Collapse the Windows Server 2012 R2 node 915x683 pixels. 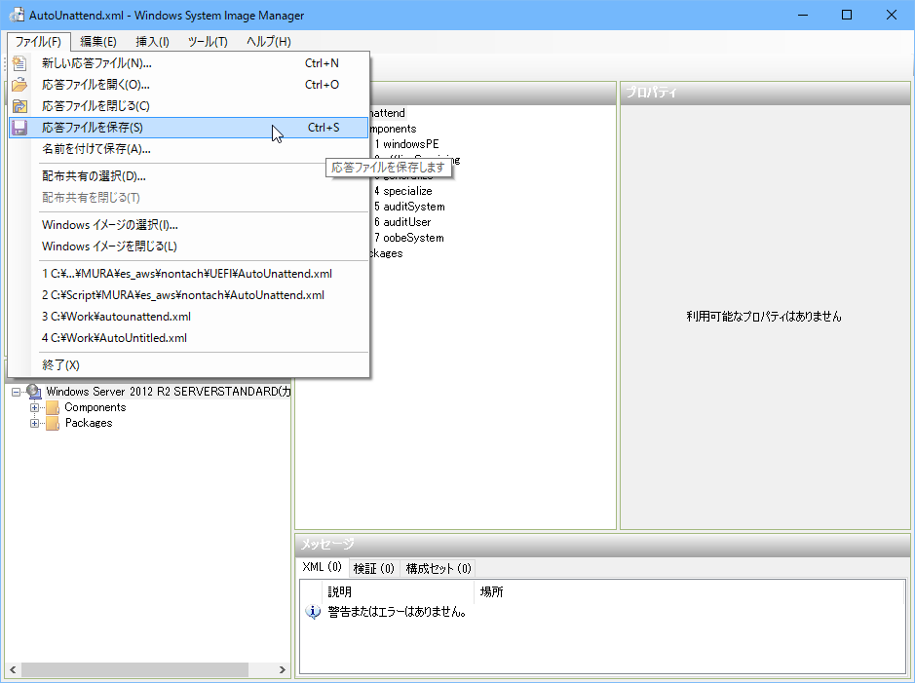coord(16,392)
